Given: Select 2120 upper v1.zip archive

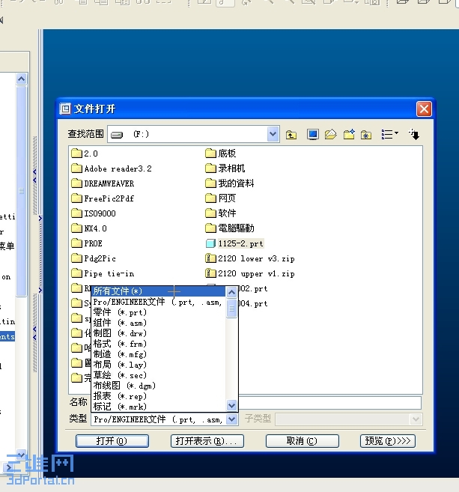Looking at the screenshot, I should pos(250,273).
